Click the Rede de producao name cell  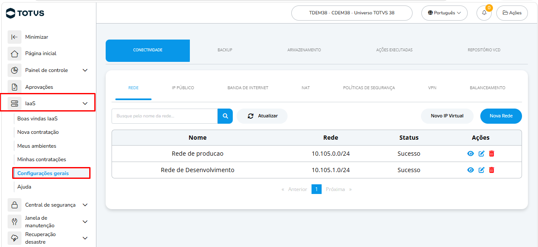pos(197,154)
